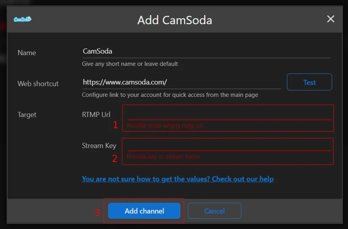
Task: Click the RTMP Url label
Action: pos(96,114)
